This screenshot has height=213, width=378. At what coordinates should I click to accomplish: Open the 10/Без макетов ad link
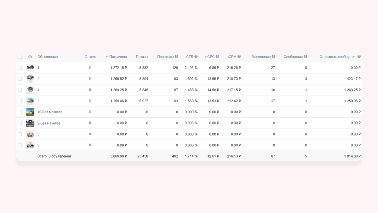pyautogui.click(x=50, y=112)
